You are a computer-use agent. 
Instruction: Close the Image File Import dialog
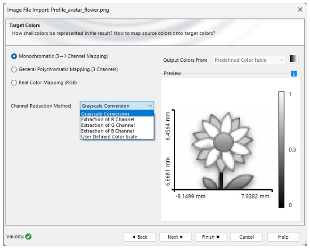pyautogui.click(x=300, y=9)
